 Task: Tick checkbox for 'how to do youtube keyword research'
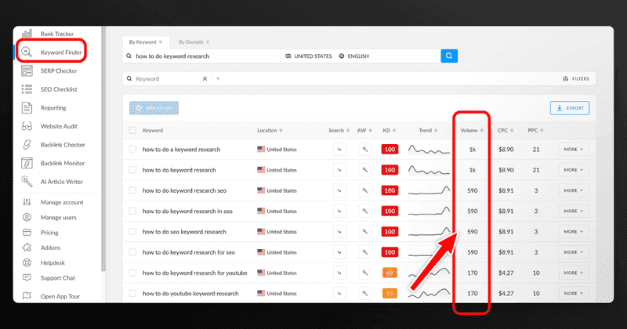click(132, 293)
